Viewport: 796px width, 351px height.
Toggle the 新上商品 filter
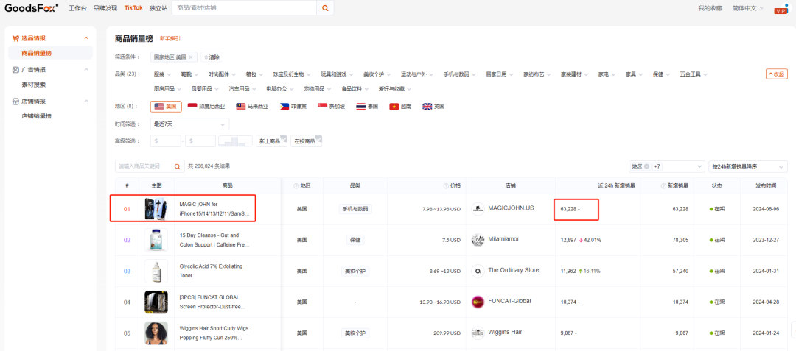(x=271, y=141)
